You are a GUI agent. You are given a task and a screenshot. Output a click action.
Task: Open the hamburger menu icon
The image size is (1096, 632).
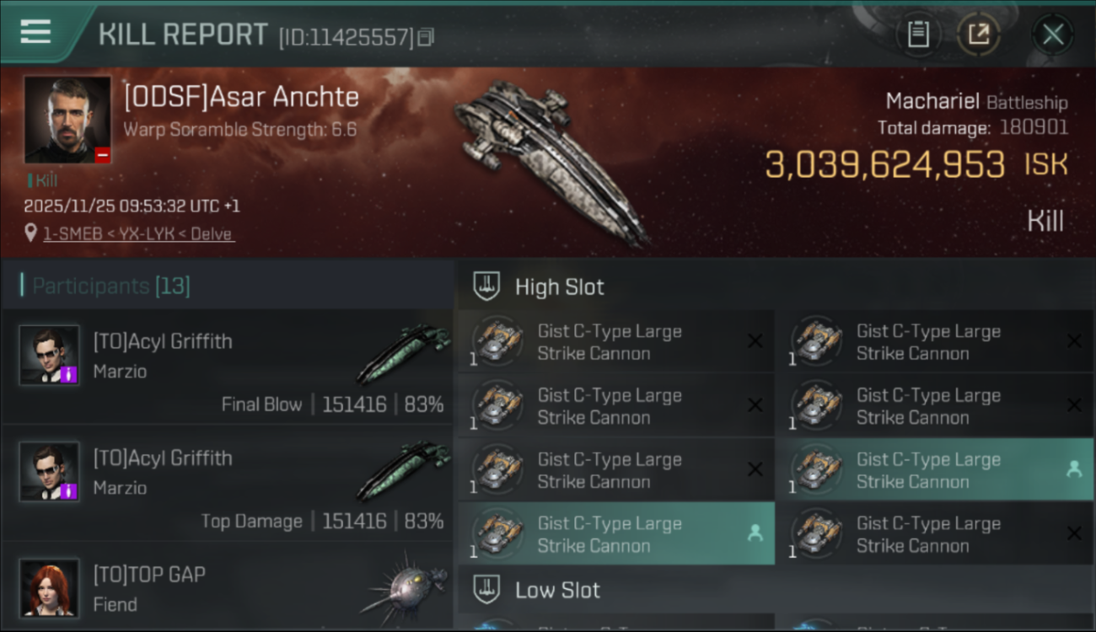[35, 32]
